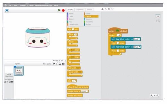Open the Edit menu
The image size is (167, 104).
click(16, 5)
